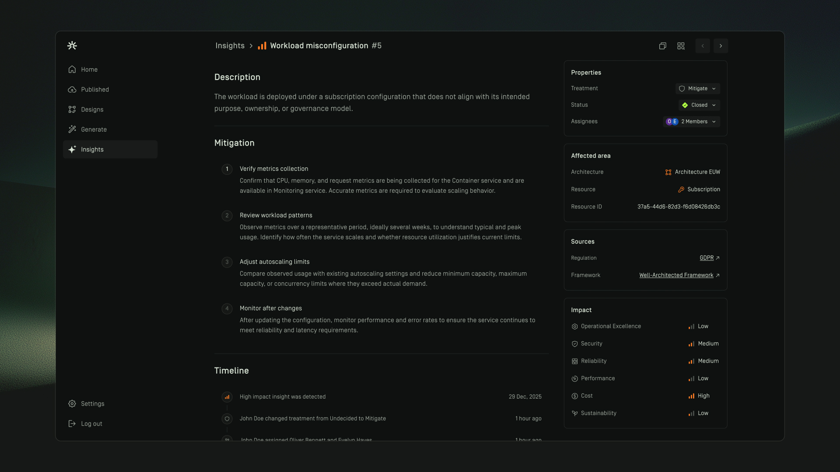Click the copy icon in top toolbar
Image resolution: width=840 pixels, height=472 pixels.
[662, 46]
